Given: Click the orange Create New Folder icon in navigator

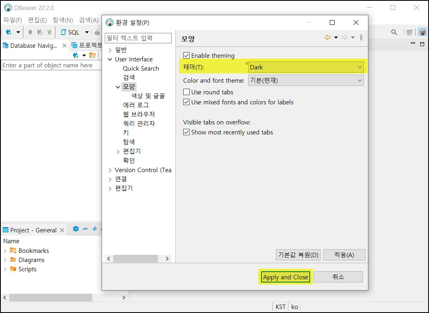Looking at the screenshot, I should tap(92, 55).
